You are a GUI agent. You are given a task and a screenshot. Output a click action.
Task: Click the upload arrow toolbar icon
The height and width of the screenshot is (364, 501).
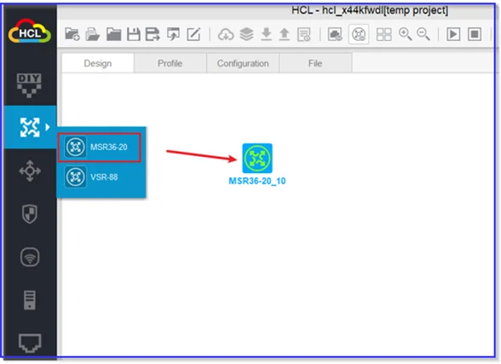[284, 34]
